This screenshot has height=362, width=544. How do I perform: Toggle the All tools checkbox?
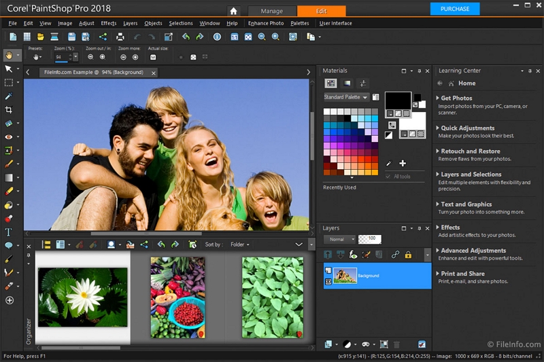[x=388, y=177]
